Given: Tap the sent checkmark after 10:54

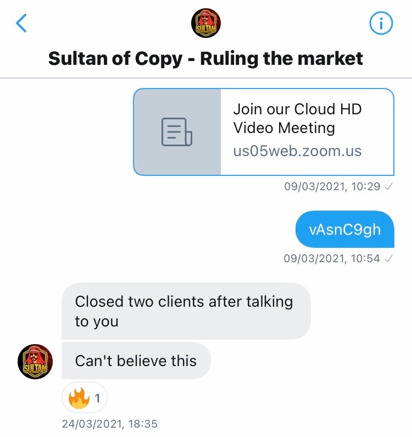Looking at the screenshot, I should point(388,259).
